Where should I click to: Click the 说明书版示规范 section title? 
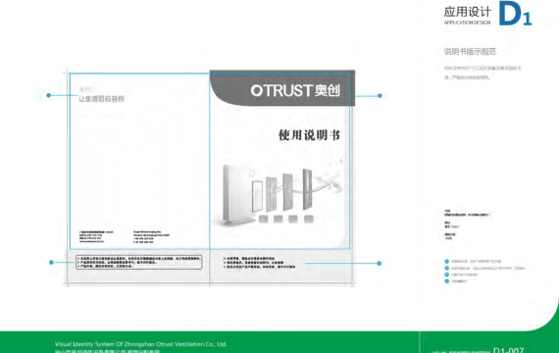tap(470, 52)
